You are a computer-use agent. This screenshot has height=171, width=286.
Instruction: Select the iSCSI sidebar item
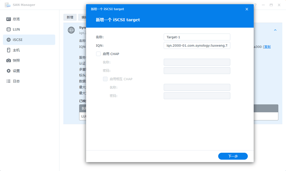tap(29, 40)
